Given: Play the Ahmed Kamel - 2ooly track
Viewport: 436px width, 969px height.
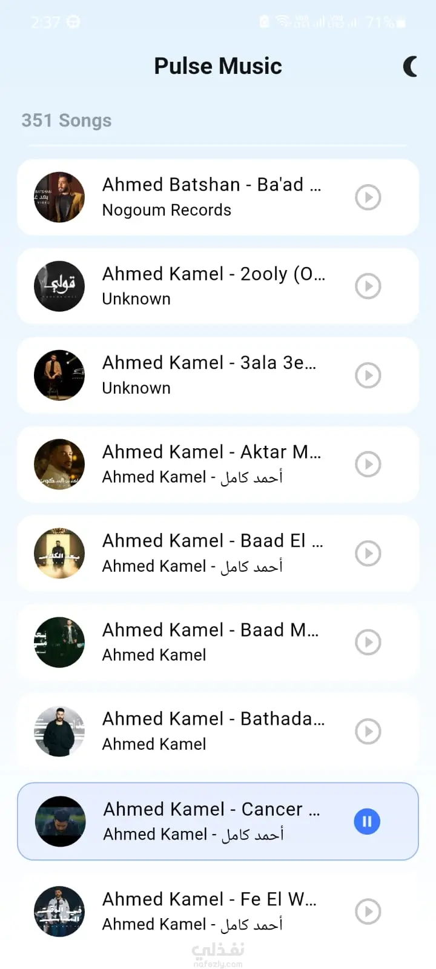Looking at the screenshot, I should pos(368,286).
